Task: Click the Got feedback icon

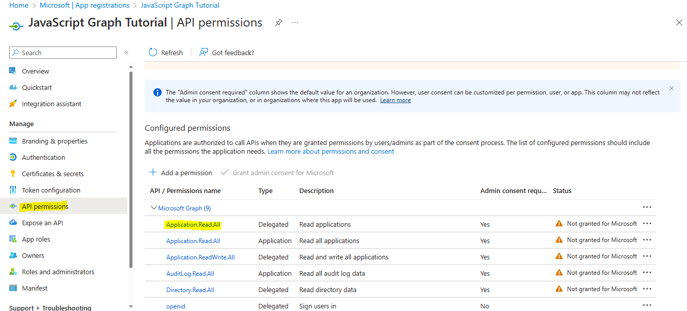Action: pos(204,52)
